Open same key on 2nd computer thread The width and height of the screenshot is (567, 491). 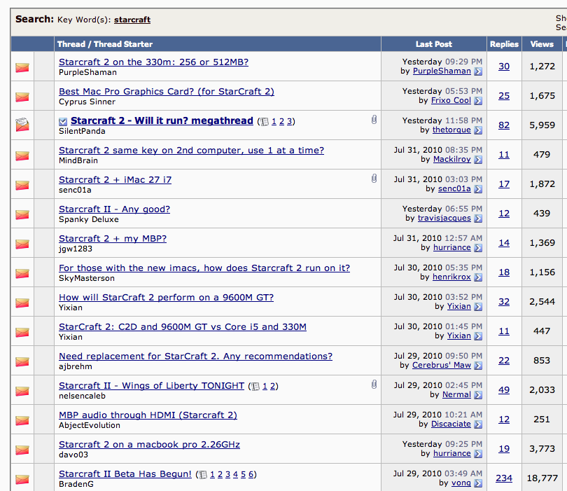point(191,150)
